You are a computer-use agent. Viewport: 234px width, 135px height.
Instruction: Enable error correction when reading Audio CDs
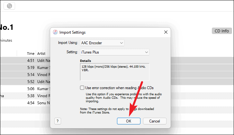pos(82,88)
